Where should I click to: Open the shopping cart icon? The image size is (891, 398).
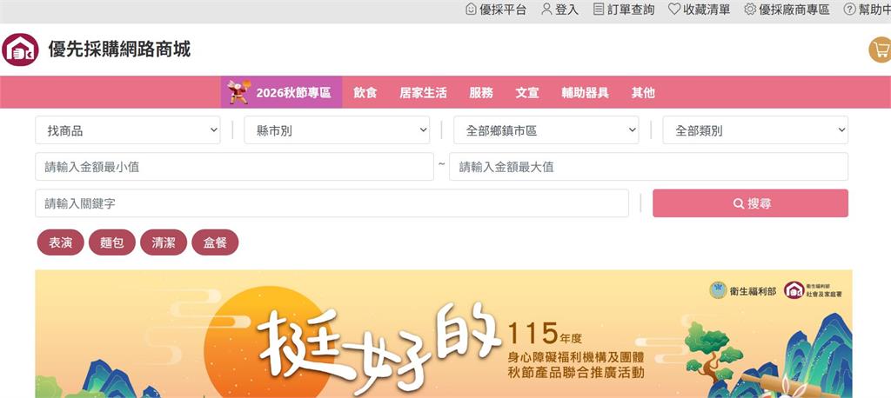pyautogui.click(x=881, y=50)
